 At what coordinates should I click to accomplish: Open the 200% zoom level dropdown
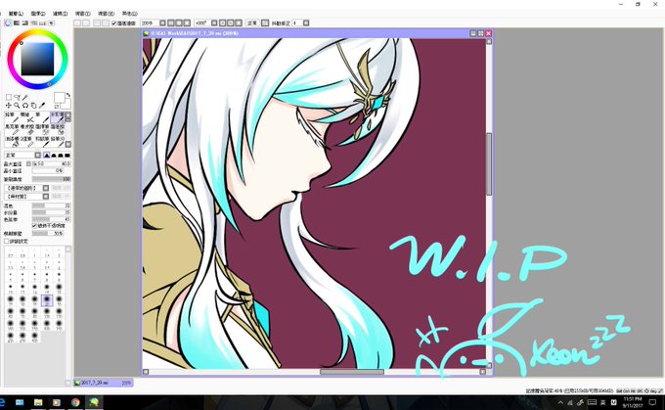pos(162,23)
